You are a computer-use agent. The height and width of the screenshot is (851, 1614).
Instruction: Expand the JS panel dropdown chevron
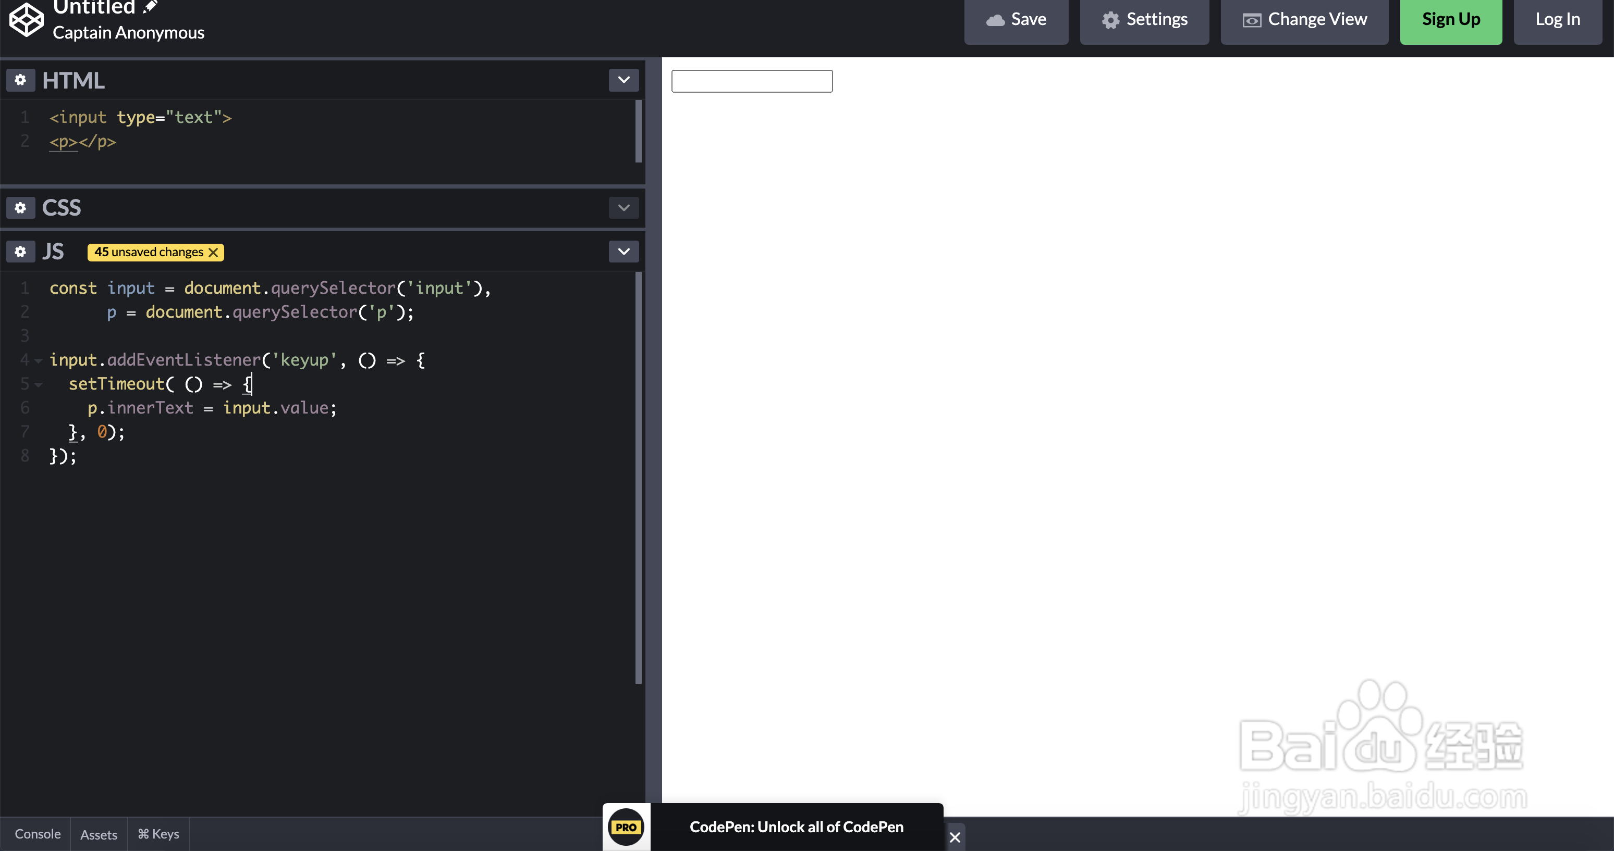tap(623, 252)
